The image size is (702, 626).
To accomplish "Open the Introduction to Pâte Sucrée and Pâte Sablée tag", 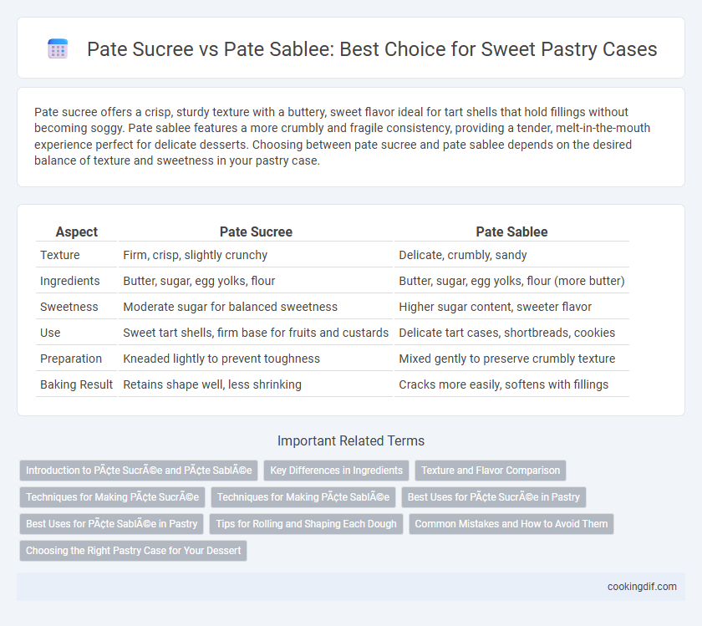I will [x=139, y=471].
